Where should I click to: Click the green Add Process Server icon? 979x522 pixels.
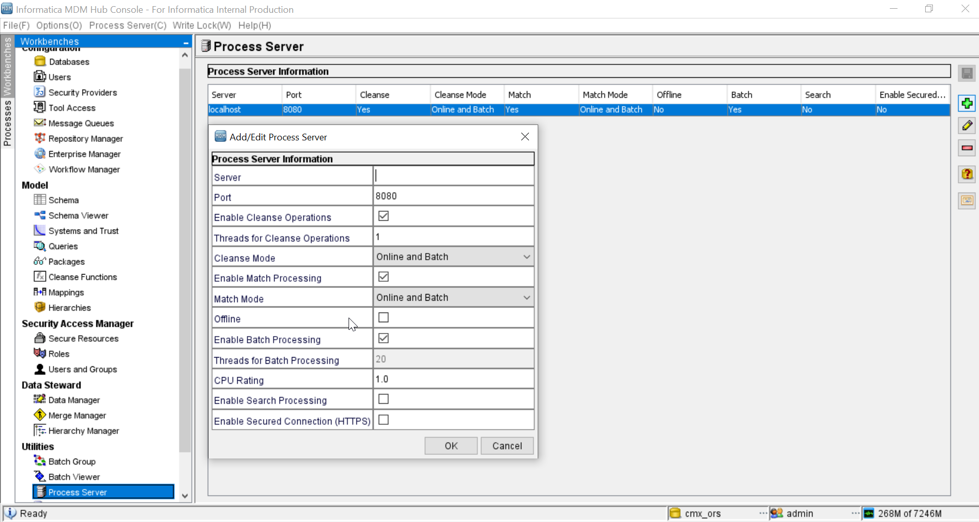[967, 103]
